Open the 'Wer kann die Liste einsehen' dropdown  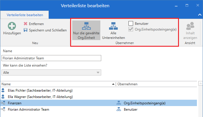click(x=51, y=73)
